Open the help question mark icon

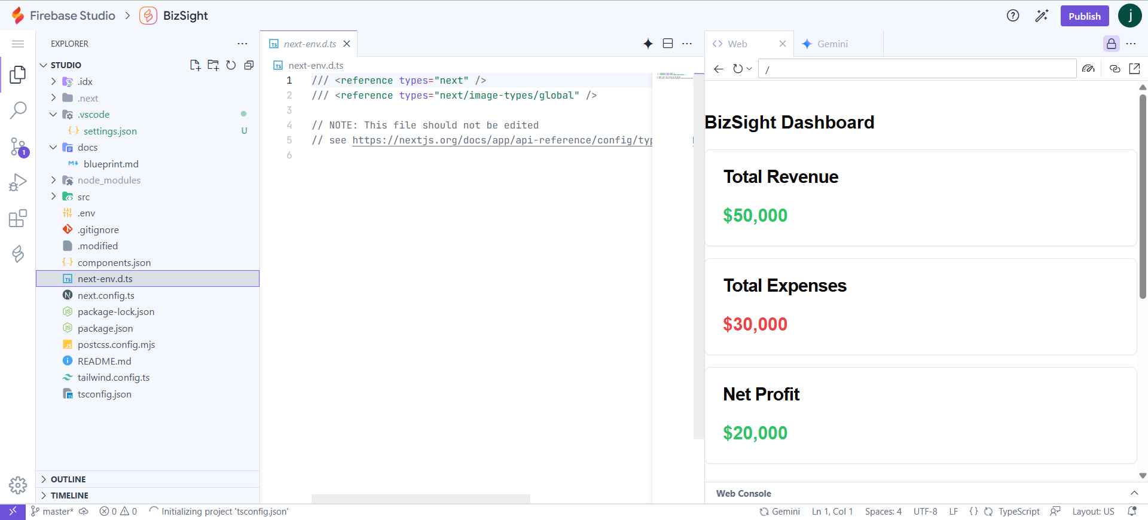pyautogui.click(x=1013, y=16)
